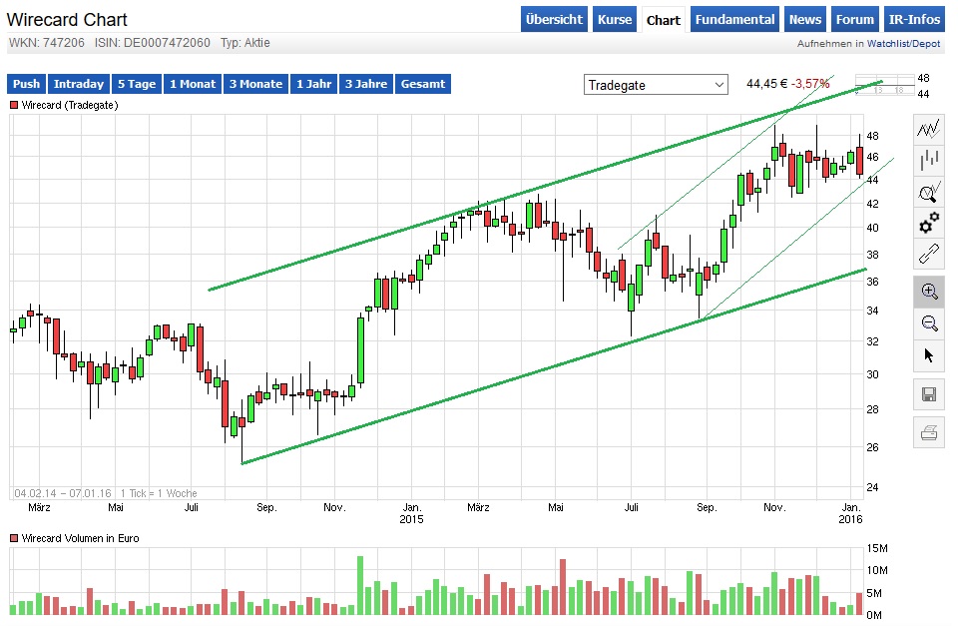Activate the zoom-in magnifier tool
Screen dimensions: 958x626
click(x=927, y=292)
